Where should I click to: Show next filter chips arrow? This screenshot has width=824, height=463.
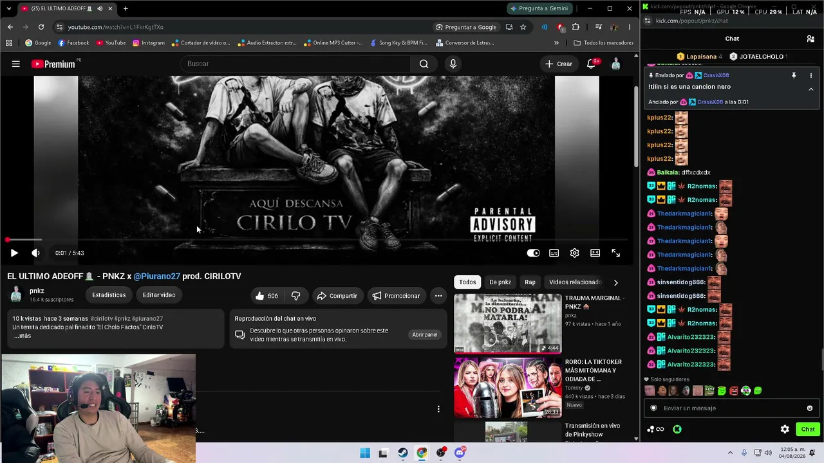[615, 282]
